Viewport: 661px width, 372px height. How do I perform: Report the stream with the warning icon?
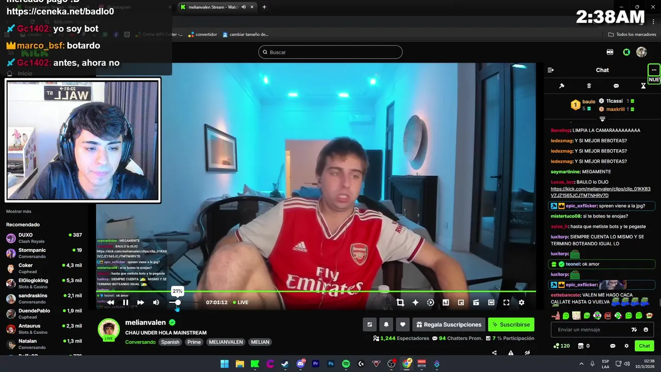click(x=511, y=353)
